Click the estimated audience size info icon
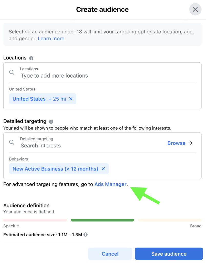206x263 pixels. 86,234
